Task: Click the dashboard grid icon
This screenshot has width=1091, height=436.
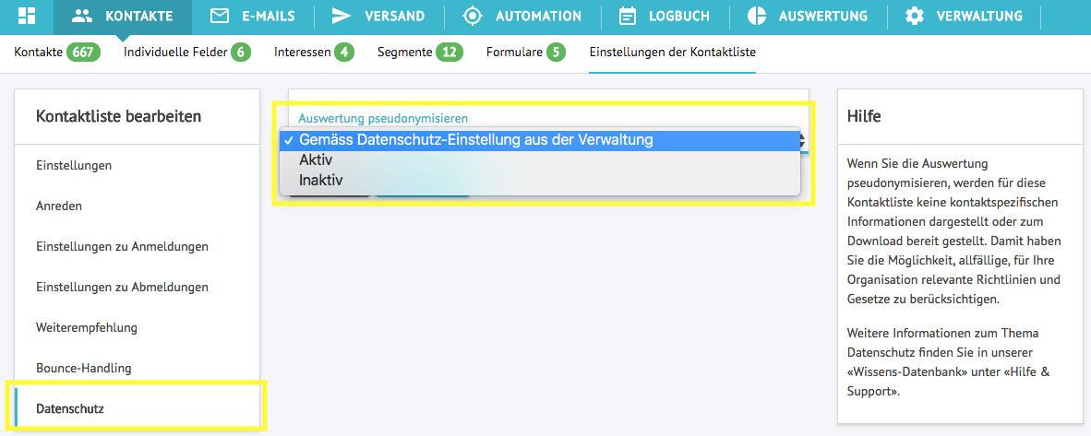Action: [27, 16]
